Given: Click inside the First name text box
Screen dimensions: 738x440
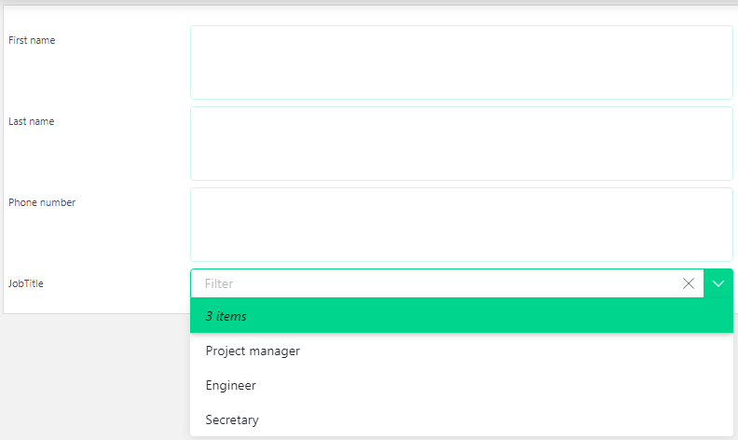Looking at the screenshot, I should [x=462, y=62].
